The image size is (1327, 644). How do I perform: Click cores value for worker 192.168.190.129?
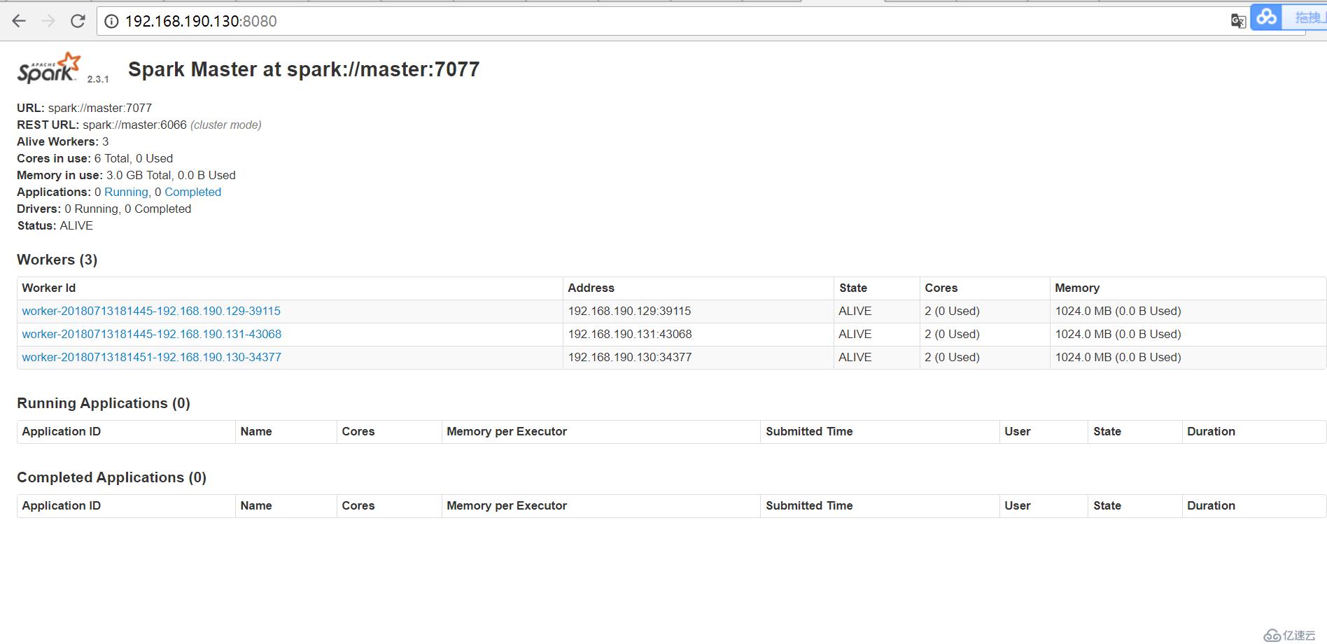tap(952, 311)
